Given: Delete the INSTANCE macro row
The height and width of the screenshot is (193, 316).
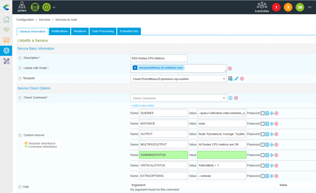Looking at the screenshot, I should (276, 124).
